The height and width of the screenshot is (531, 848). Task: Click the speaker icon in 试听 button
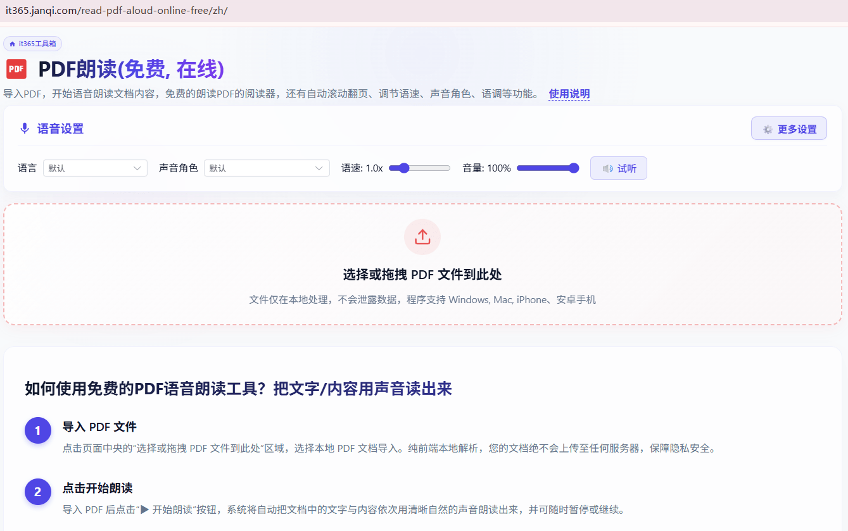(607, 168)
